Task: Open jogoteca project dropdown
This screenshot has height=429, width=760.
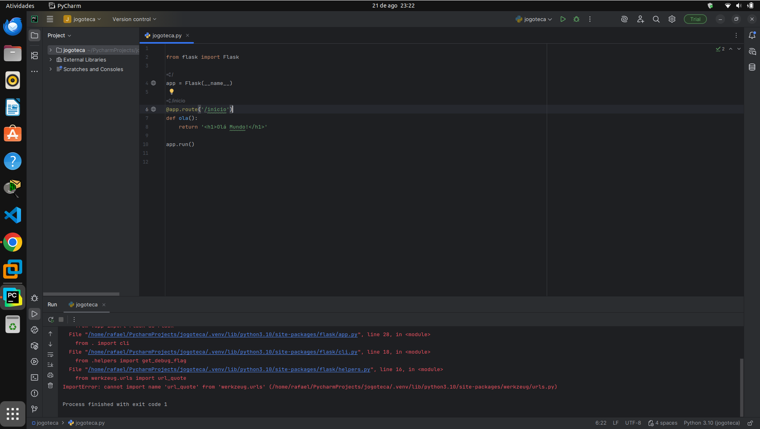Action: pyautogui.click(x=82, y=19)
